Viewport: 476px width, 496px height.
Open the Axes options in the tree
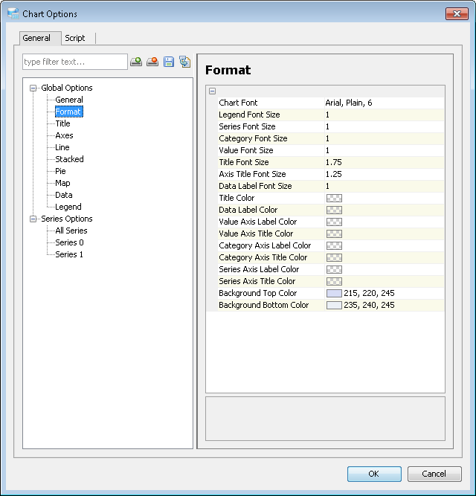(64, 135)
